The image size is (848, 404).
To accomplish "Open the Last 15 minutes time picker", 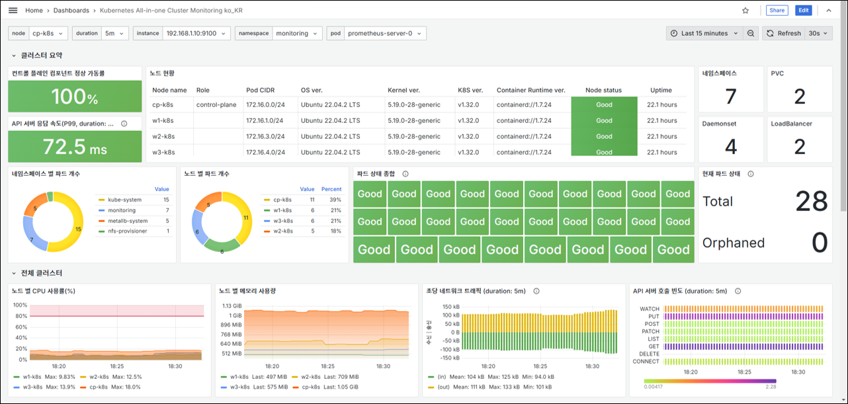I will pos(704,33).
